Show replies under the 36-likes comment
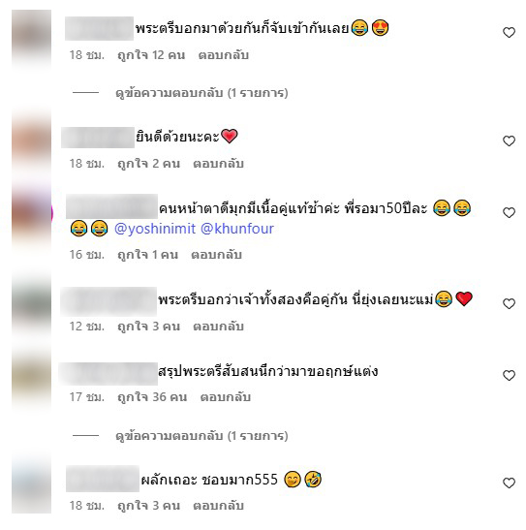 pos(201,436)
